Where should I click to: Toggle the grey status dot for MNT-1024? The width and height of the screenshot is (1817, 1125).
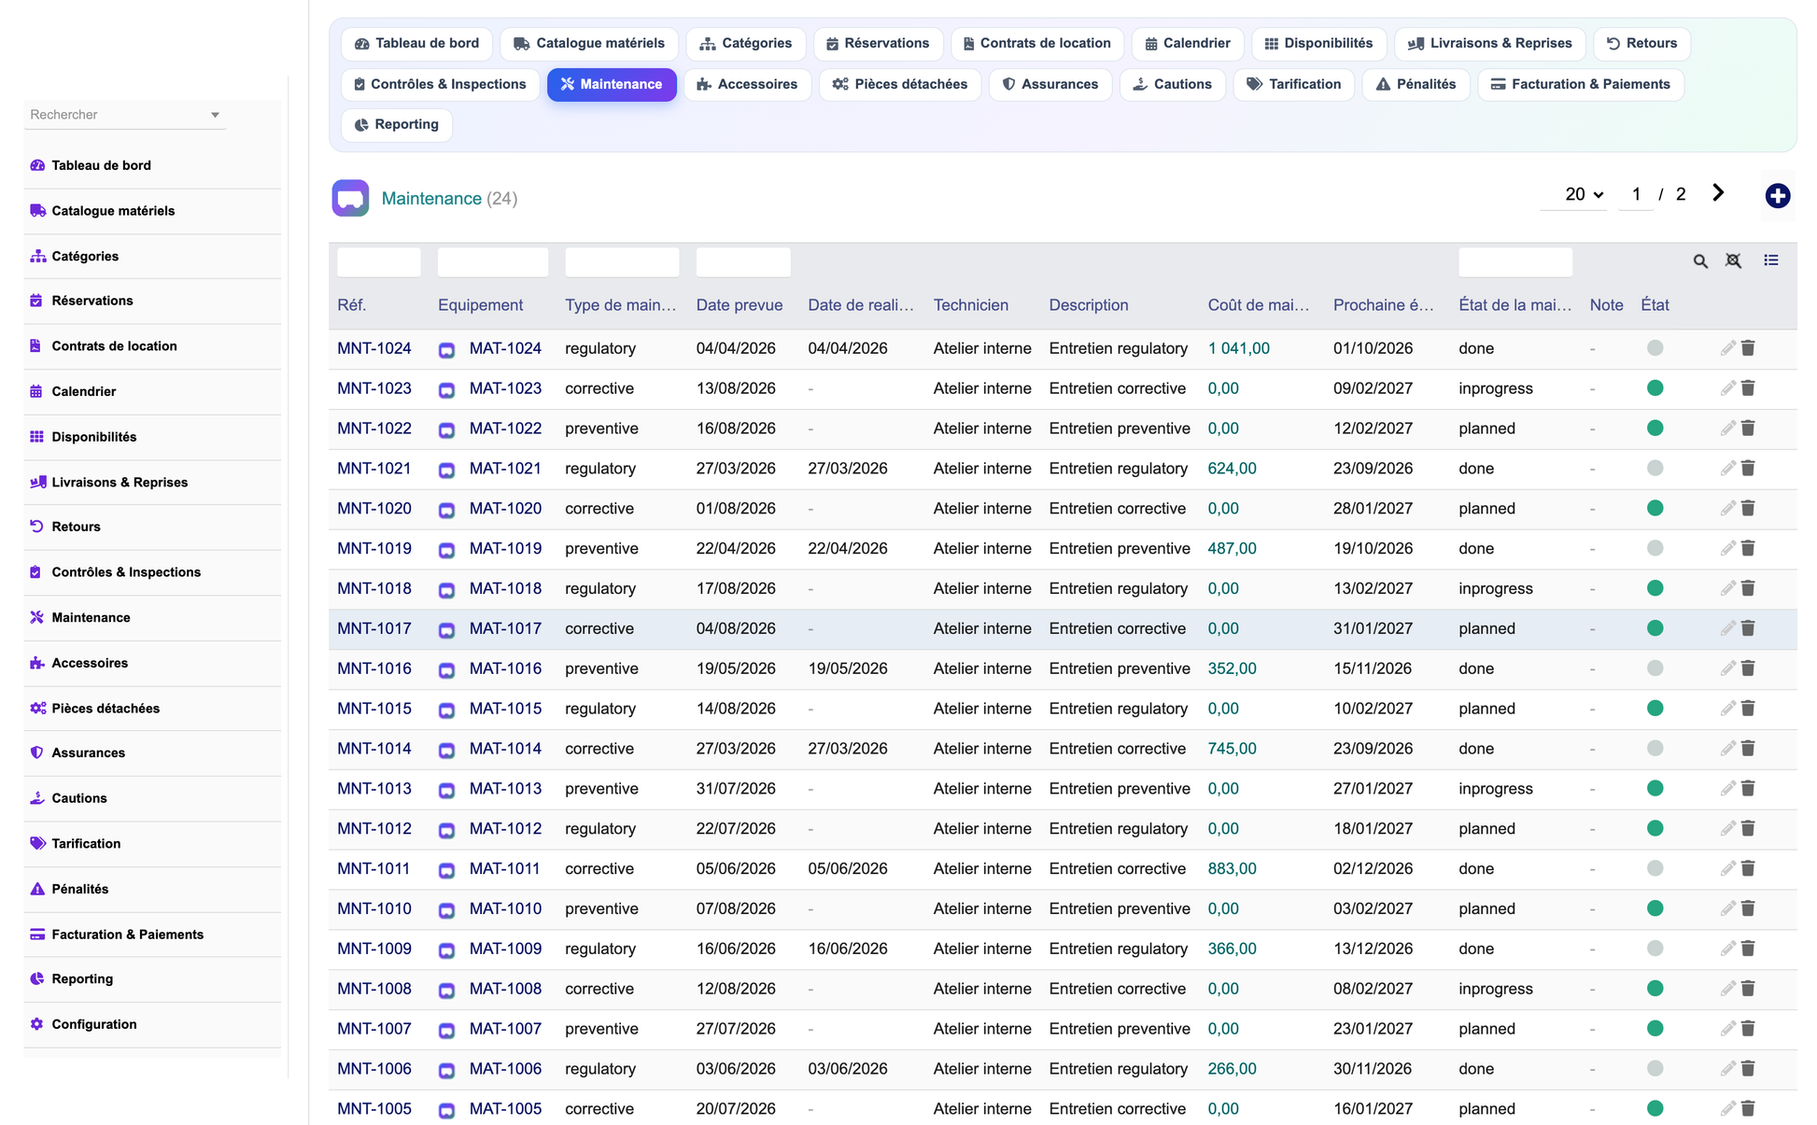1655,348
